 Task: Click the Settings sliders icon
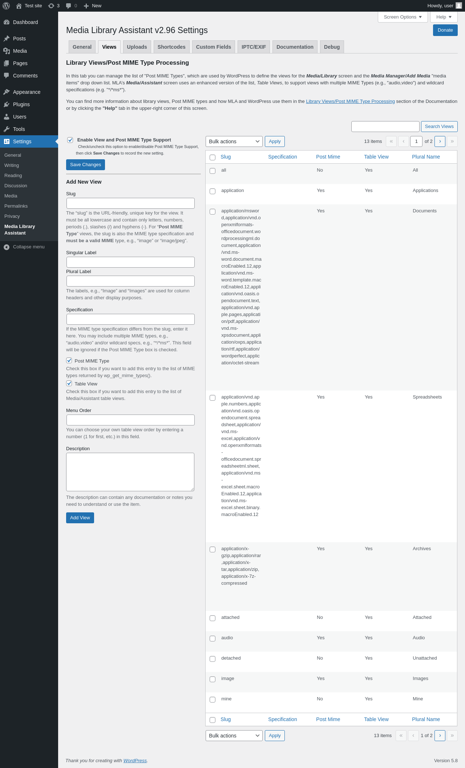[x=7, y=141]
